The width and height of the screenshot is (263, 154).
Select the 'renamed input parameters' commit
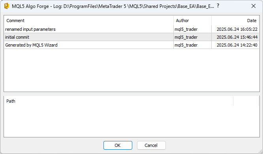(x=131, y=29)
